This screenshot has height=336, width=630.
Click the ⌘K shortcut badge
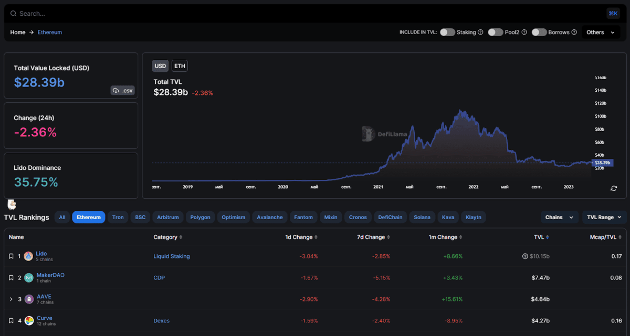(x=613, y=13)
